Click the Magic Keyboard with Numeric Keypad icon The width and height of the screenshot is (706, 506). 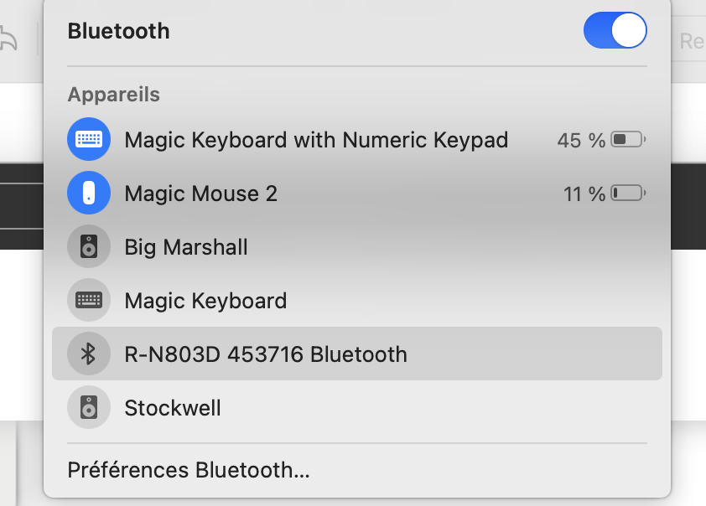tap(88, 140)
